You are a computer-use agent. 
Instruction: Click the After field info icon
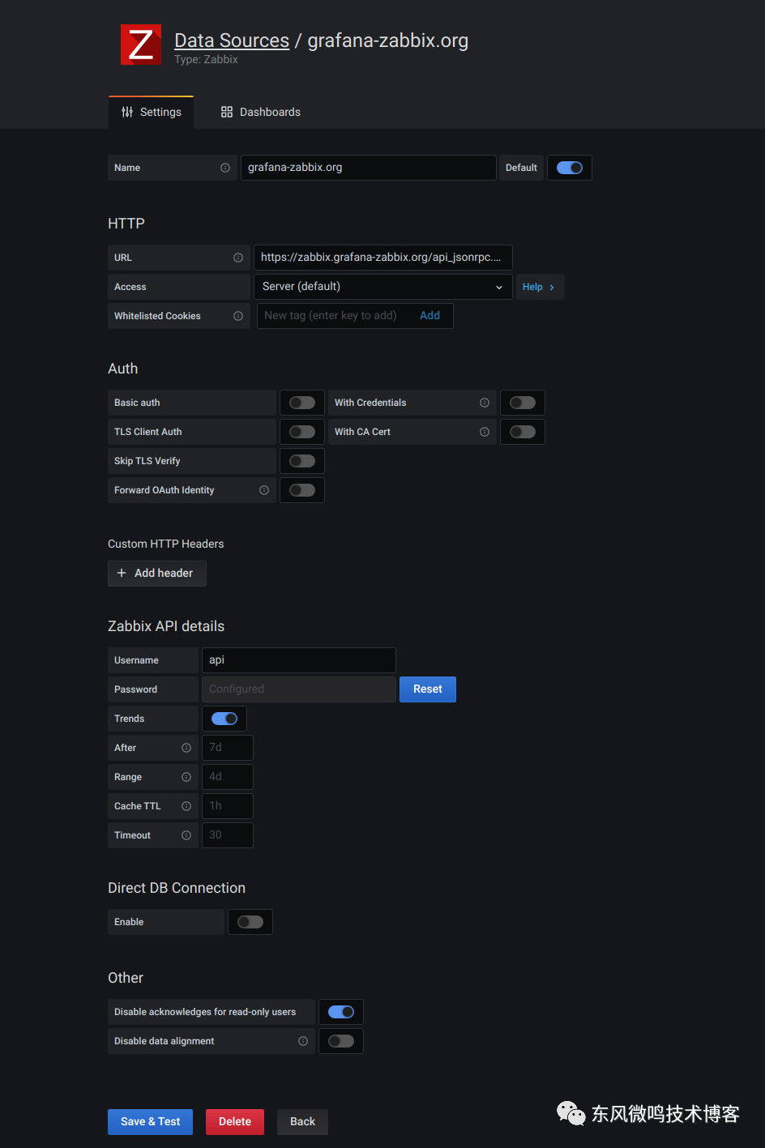[x=186, y=747]
